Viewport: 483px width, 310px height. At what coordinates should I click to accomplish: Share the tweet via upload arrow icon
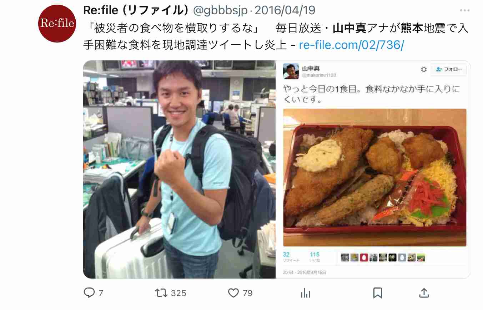[424, 293]
